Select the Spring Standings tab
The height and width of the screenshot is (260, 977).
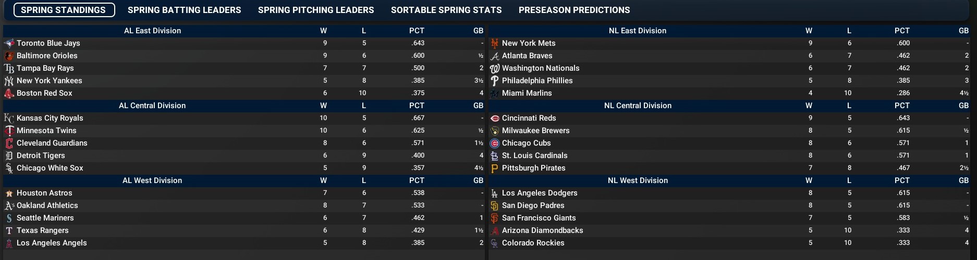coord(64,10)
